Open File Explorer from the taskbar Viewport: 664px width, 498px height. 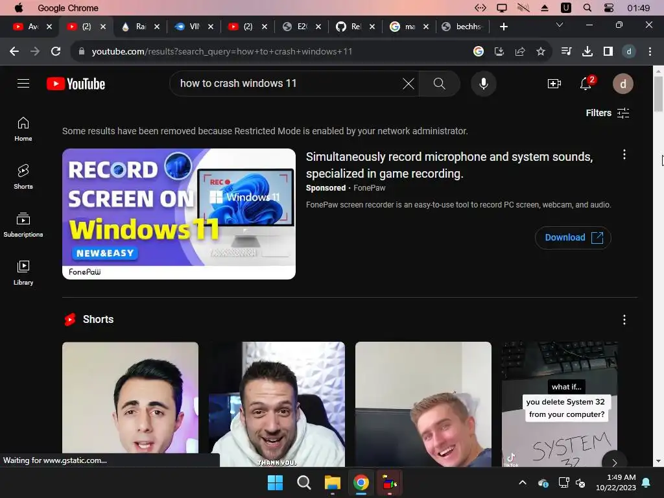pyautogui.click(x=333, y=482)
